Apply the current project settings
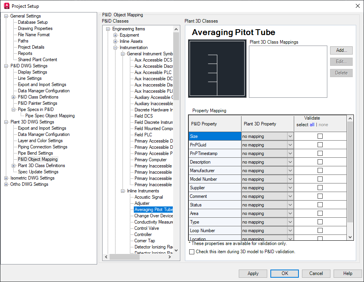The height and width of the screenshot is (282, 364). point(253,273)
